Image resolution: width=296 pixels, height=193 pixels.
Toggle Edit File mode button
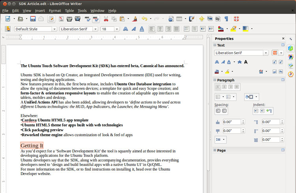point(51,19)
